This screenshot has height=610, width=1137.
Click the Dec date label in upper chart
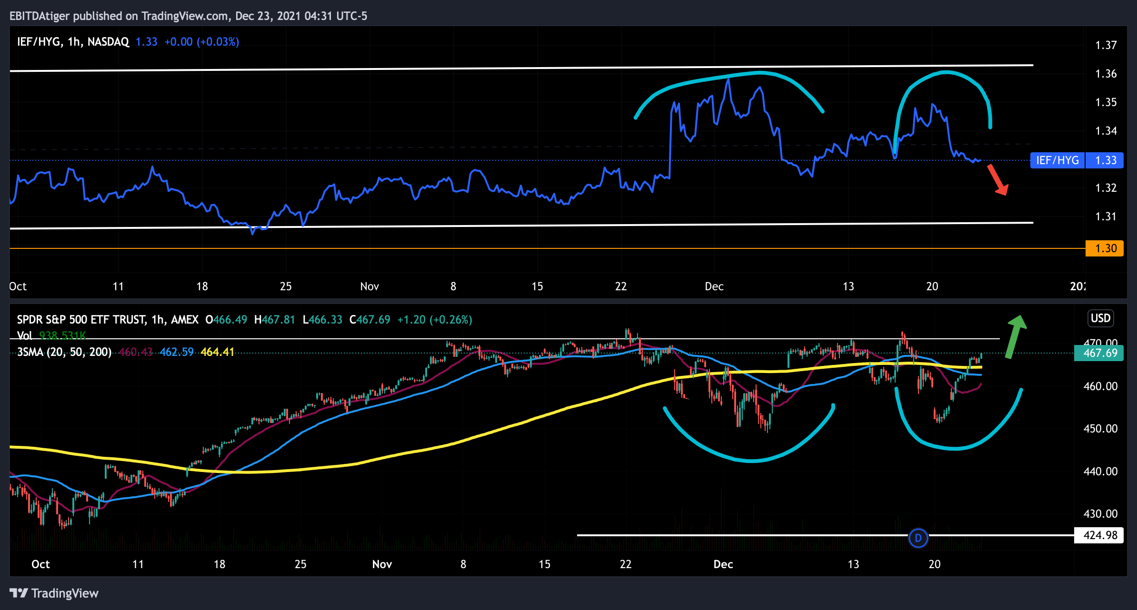714,286
